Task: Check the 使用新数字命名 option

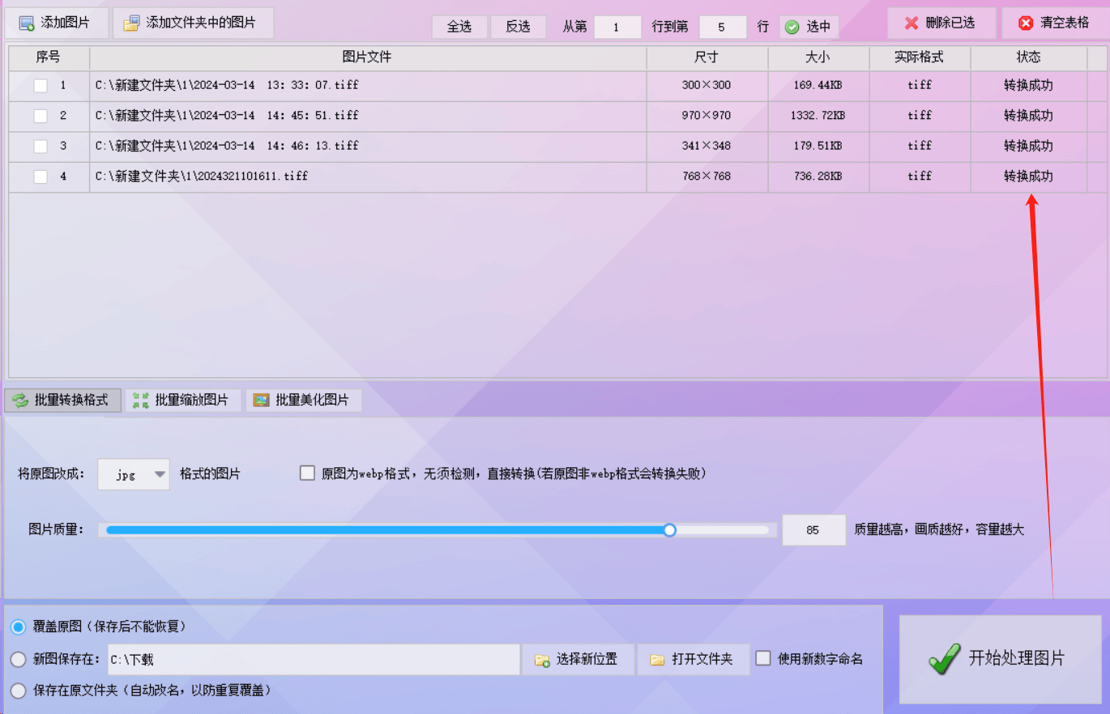Action: [x=763, y=658]
